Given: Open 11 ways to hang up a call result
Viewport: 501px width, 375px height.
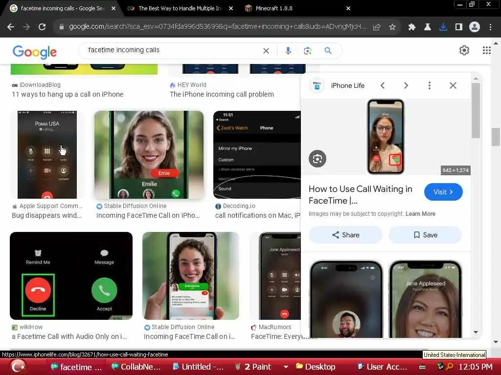Looking at the screenshot, I should pos(68,94).
